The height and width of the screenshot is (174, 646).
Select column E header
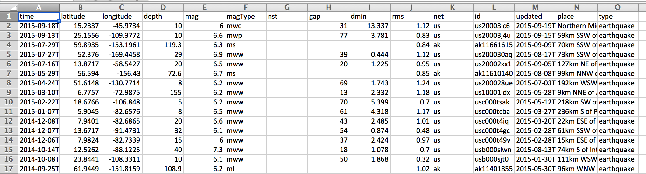click(x=204, y=7)
